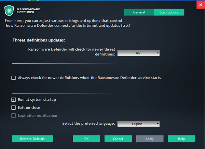Open Help from the bottom button

pos(181,139)
